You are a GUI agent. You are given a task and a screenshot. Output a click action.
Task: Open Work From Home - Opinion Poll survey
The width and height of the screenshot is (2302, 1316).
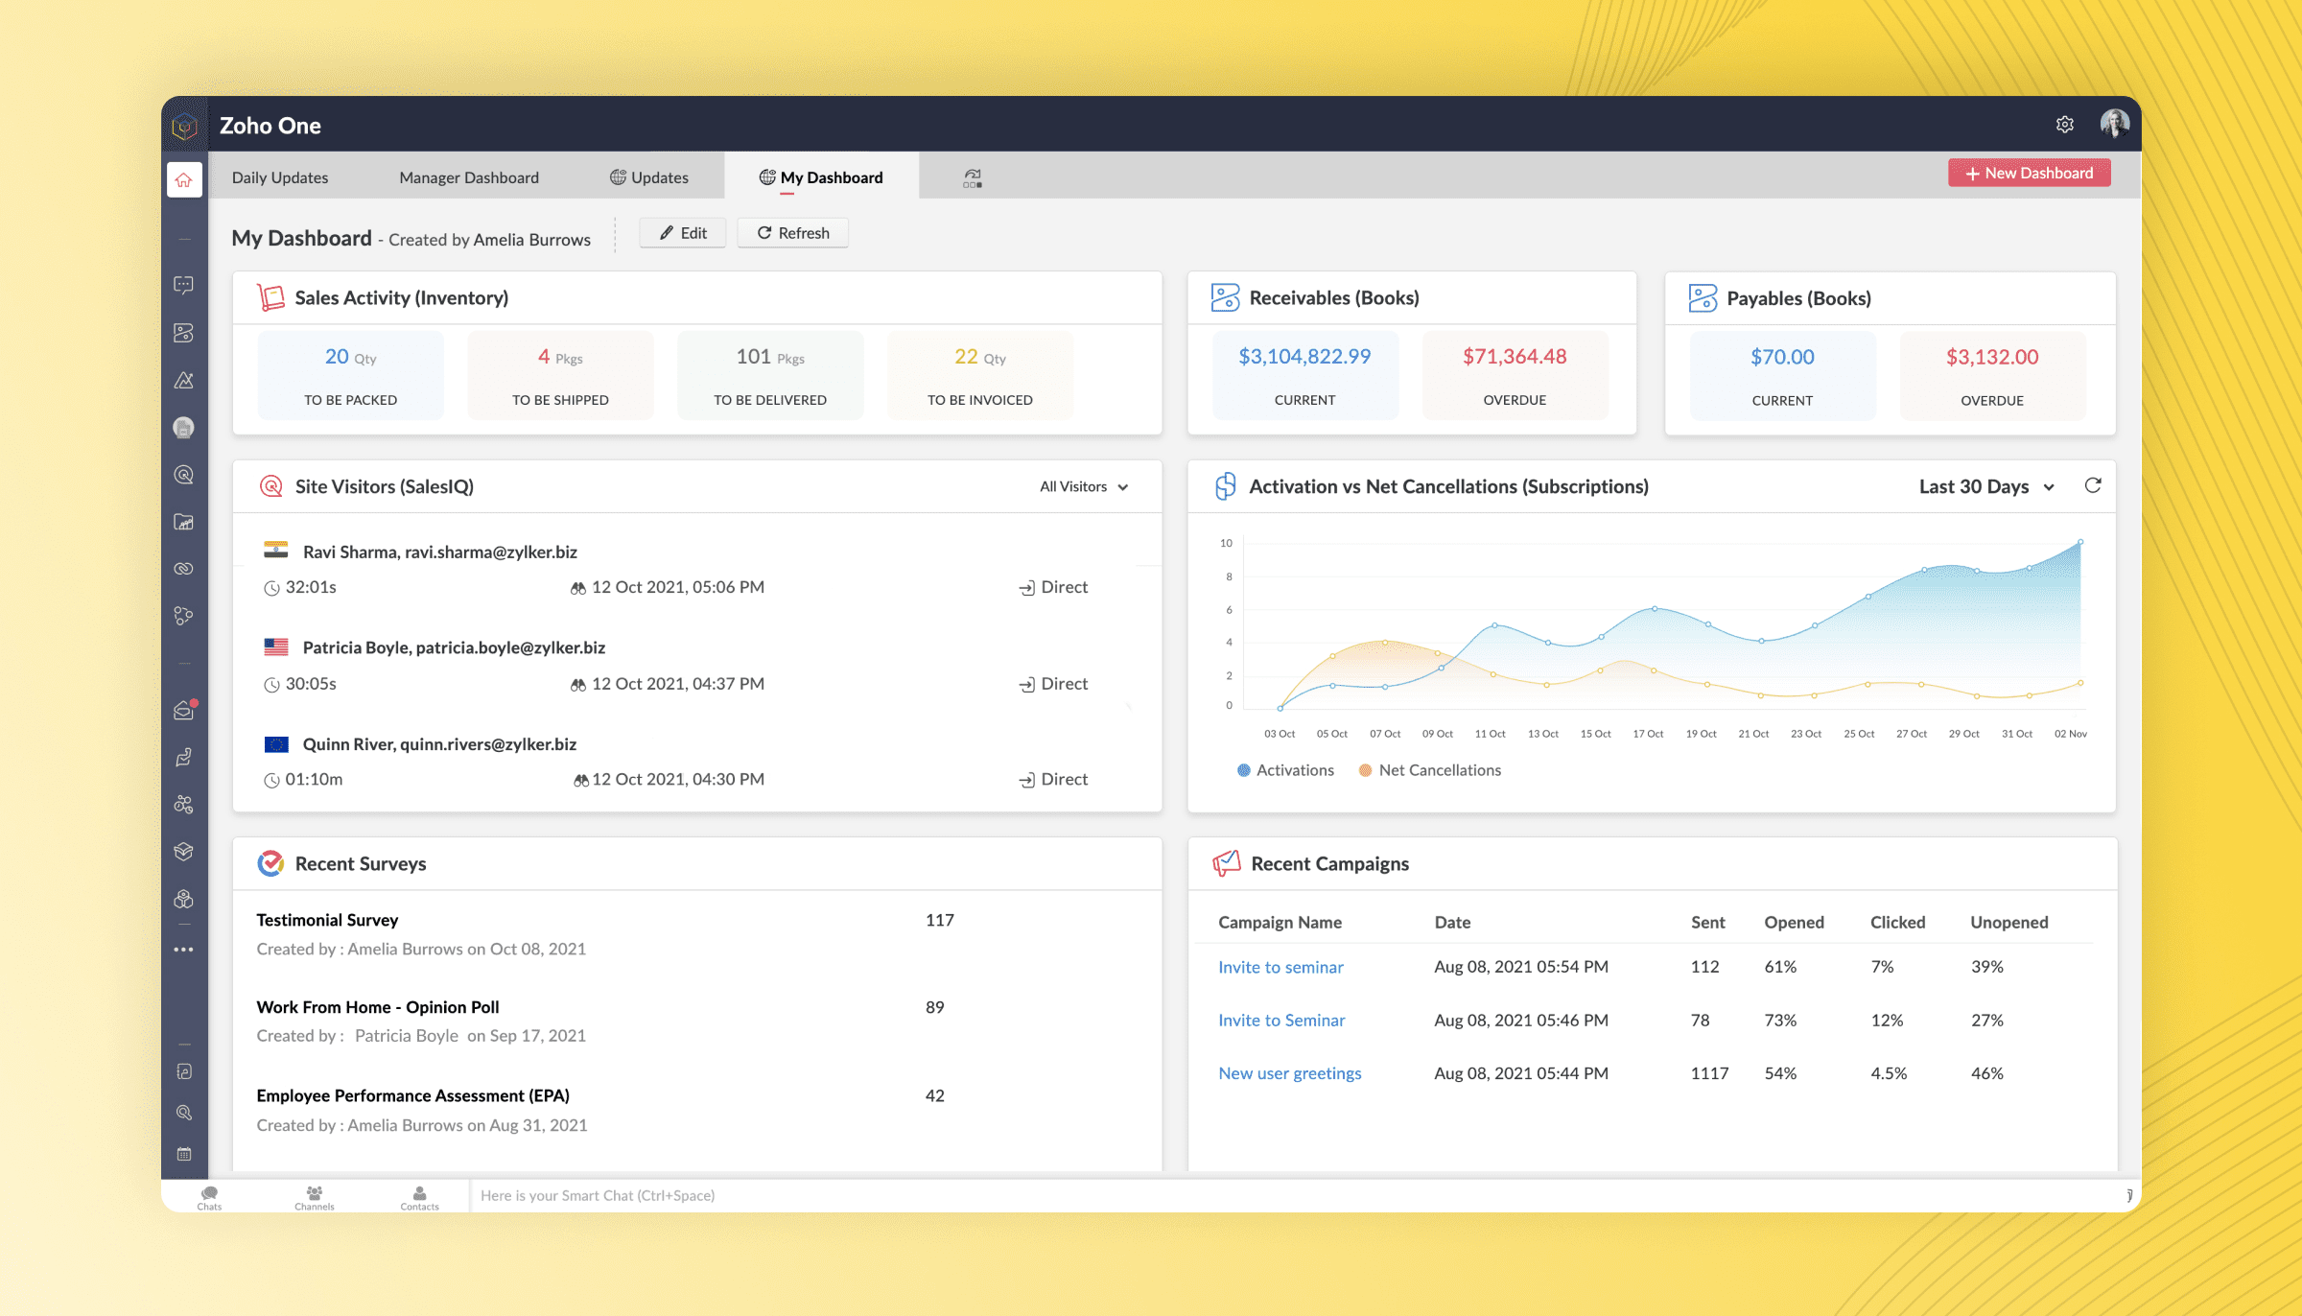[378, 1008]
